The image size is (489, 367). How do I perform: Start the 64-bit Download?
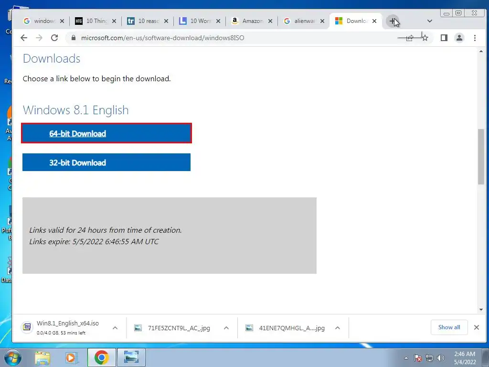[106, 133]
